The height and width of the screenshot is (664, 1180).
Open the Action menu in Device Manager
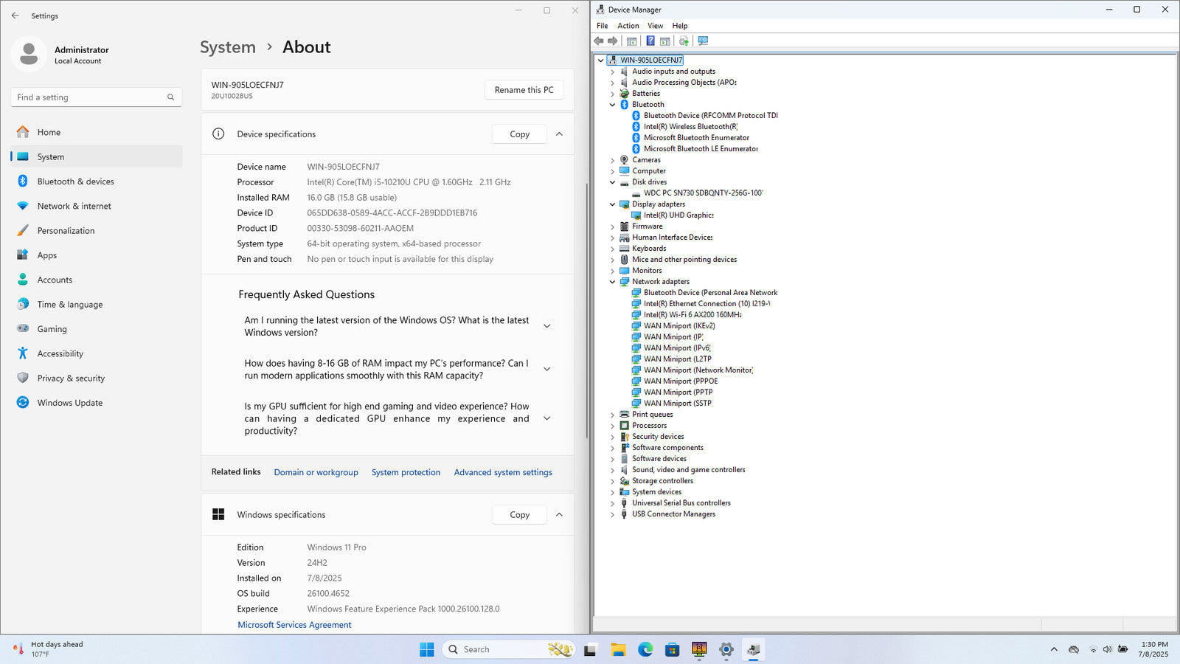(x=628, y=26)
